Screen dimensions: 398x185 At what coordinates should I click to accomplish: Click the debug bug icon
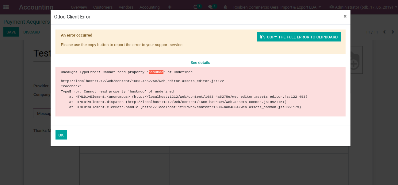pos(225,7)
